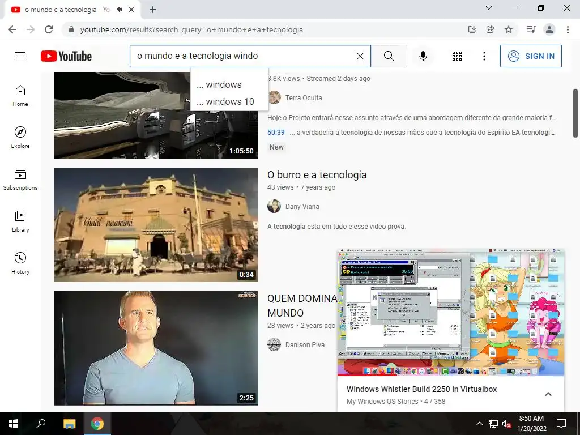580x435 pixels.
Task: Open the 2:25 video thumbnail
Action: click(156, 348)
